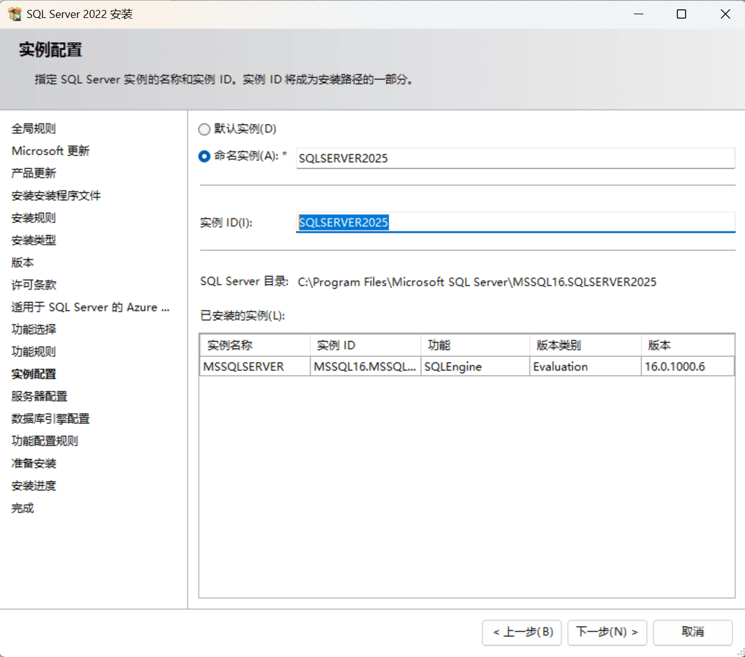Sort by 实例名称 column header

255,345
